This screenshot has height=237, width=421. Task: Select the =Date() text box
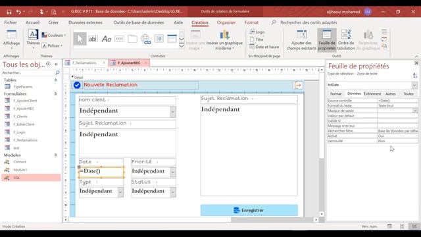tap(101, 172)
